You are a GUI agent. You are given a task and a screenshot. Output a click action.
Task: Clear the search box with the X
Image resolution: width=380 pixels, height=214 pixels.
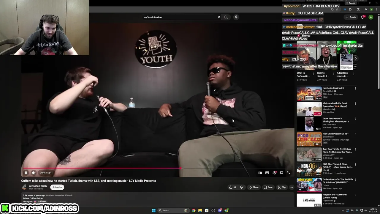tap(219, 17)
